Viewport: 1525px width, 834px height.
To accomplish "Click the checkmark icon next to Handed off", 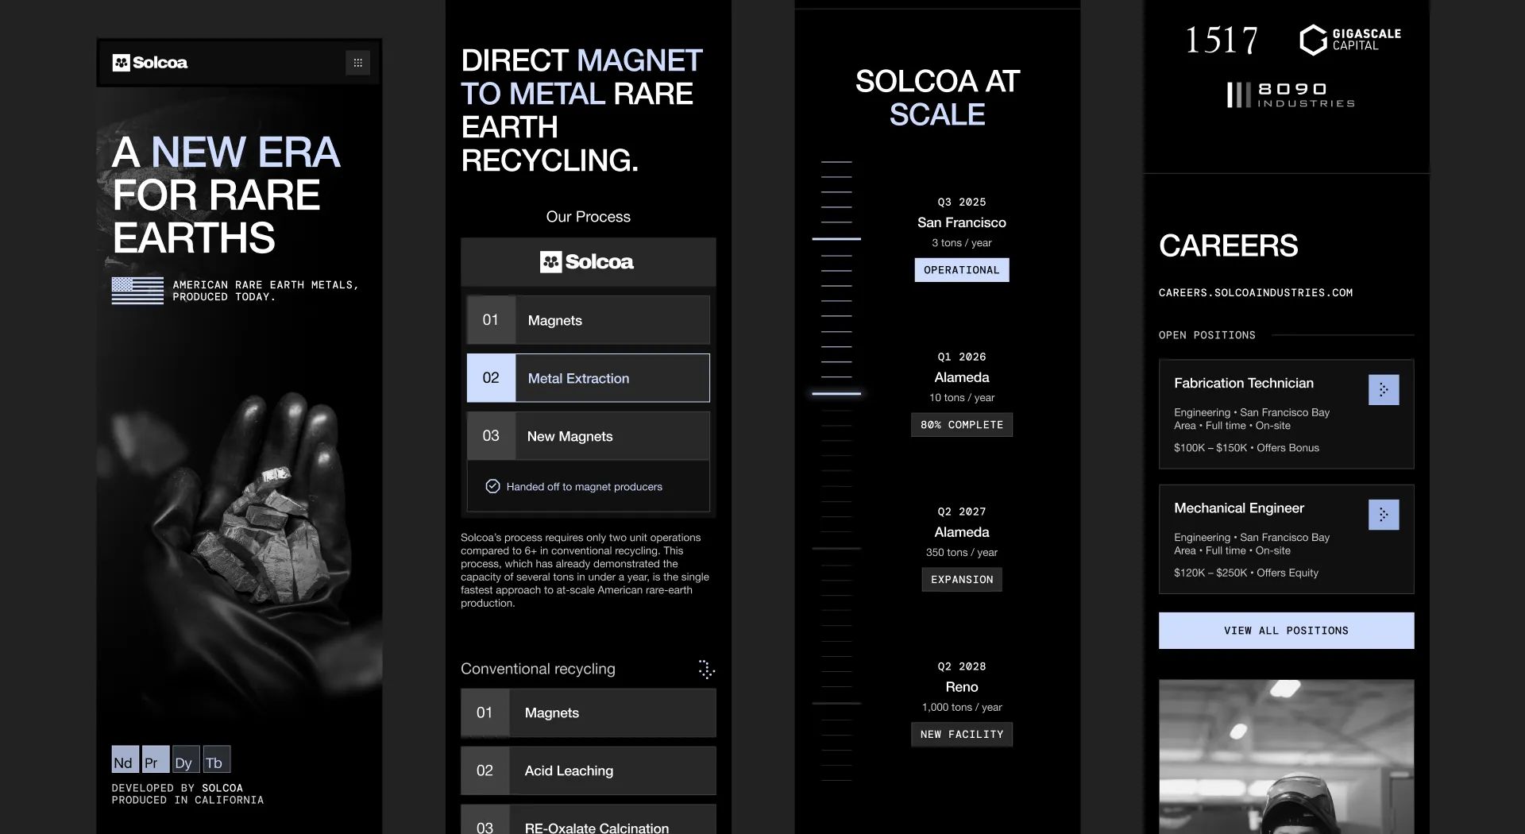I will (x=492, y=486).
